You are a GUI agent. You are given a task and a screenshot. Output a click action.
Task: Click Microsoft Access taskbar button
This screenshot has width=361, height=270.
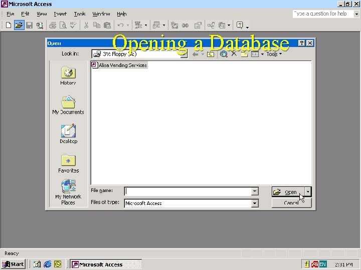(105, 264)
